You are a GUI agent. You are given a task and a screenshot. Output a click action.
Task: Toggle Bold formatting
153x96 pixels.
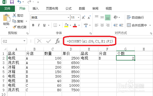(x=33, y=25)
